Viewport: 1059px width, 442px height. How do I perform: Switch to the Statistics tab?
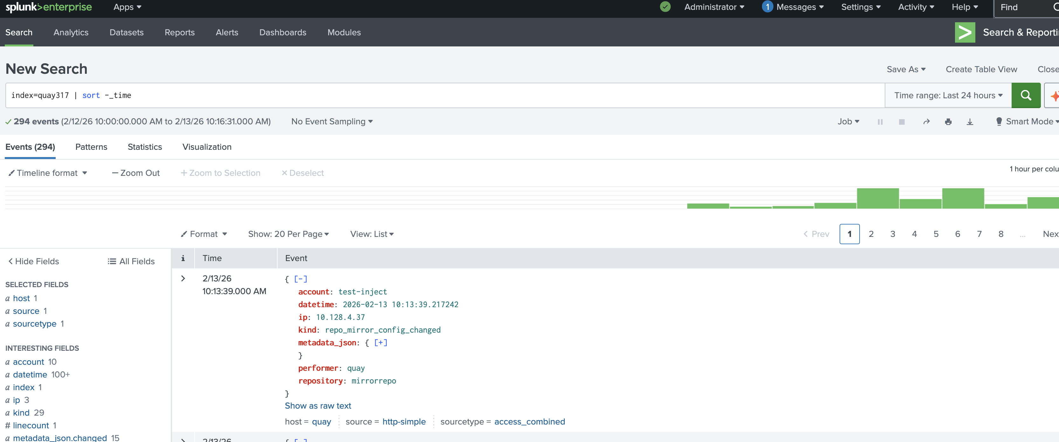[x=145, y=147]
